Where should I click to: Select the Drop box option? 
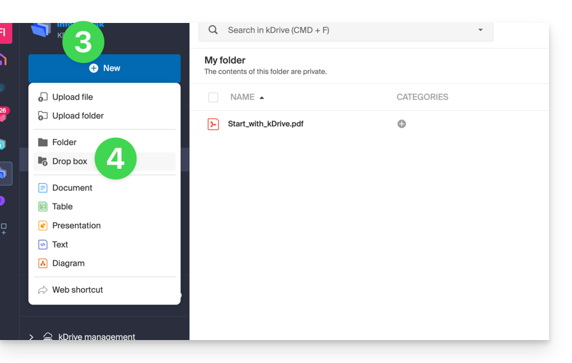(x=104, y=161)
